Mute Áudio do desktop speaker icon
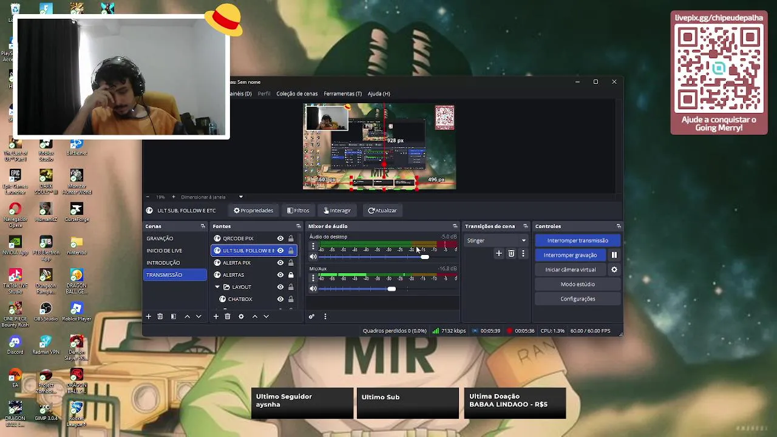Viewport: 777px width, 437px height. (x=313, y=257)
